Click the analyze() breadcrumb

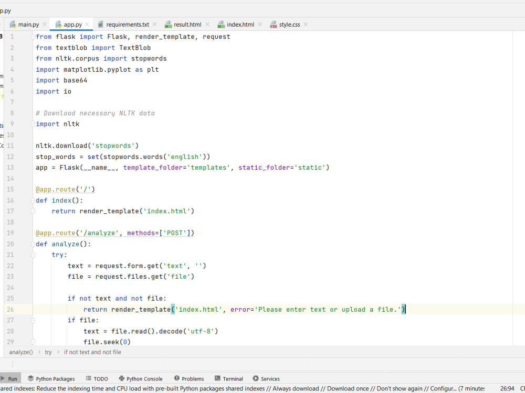21,352
